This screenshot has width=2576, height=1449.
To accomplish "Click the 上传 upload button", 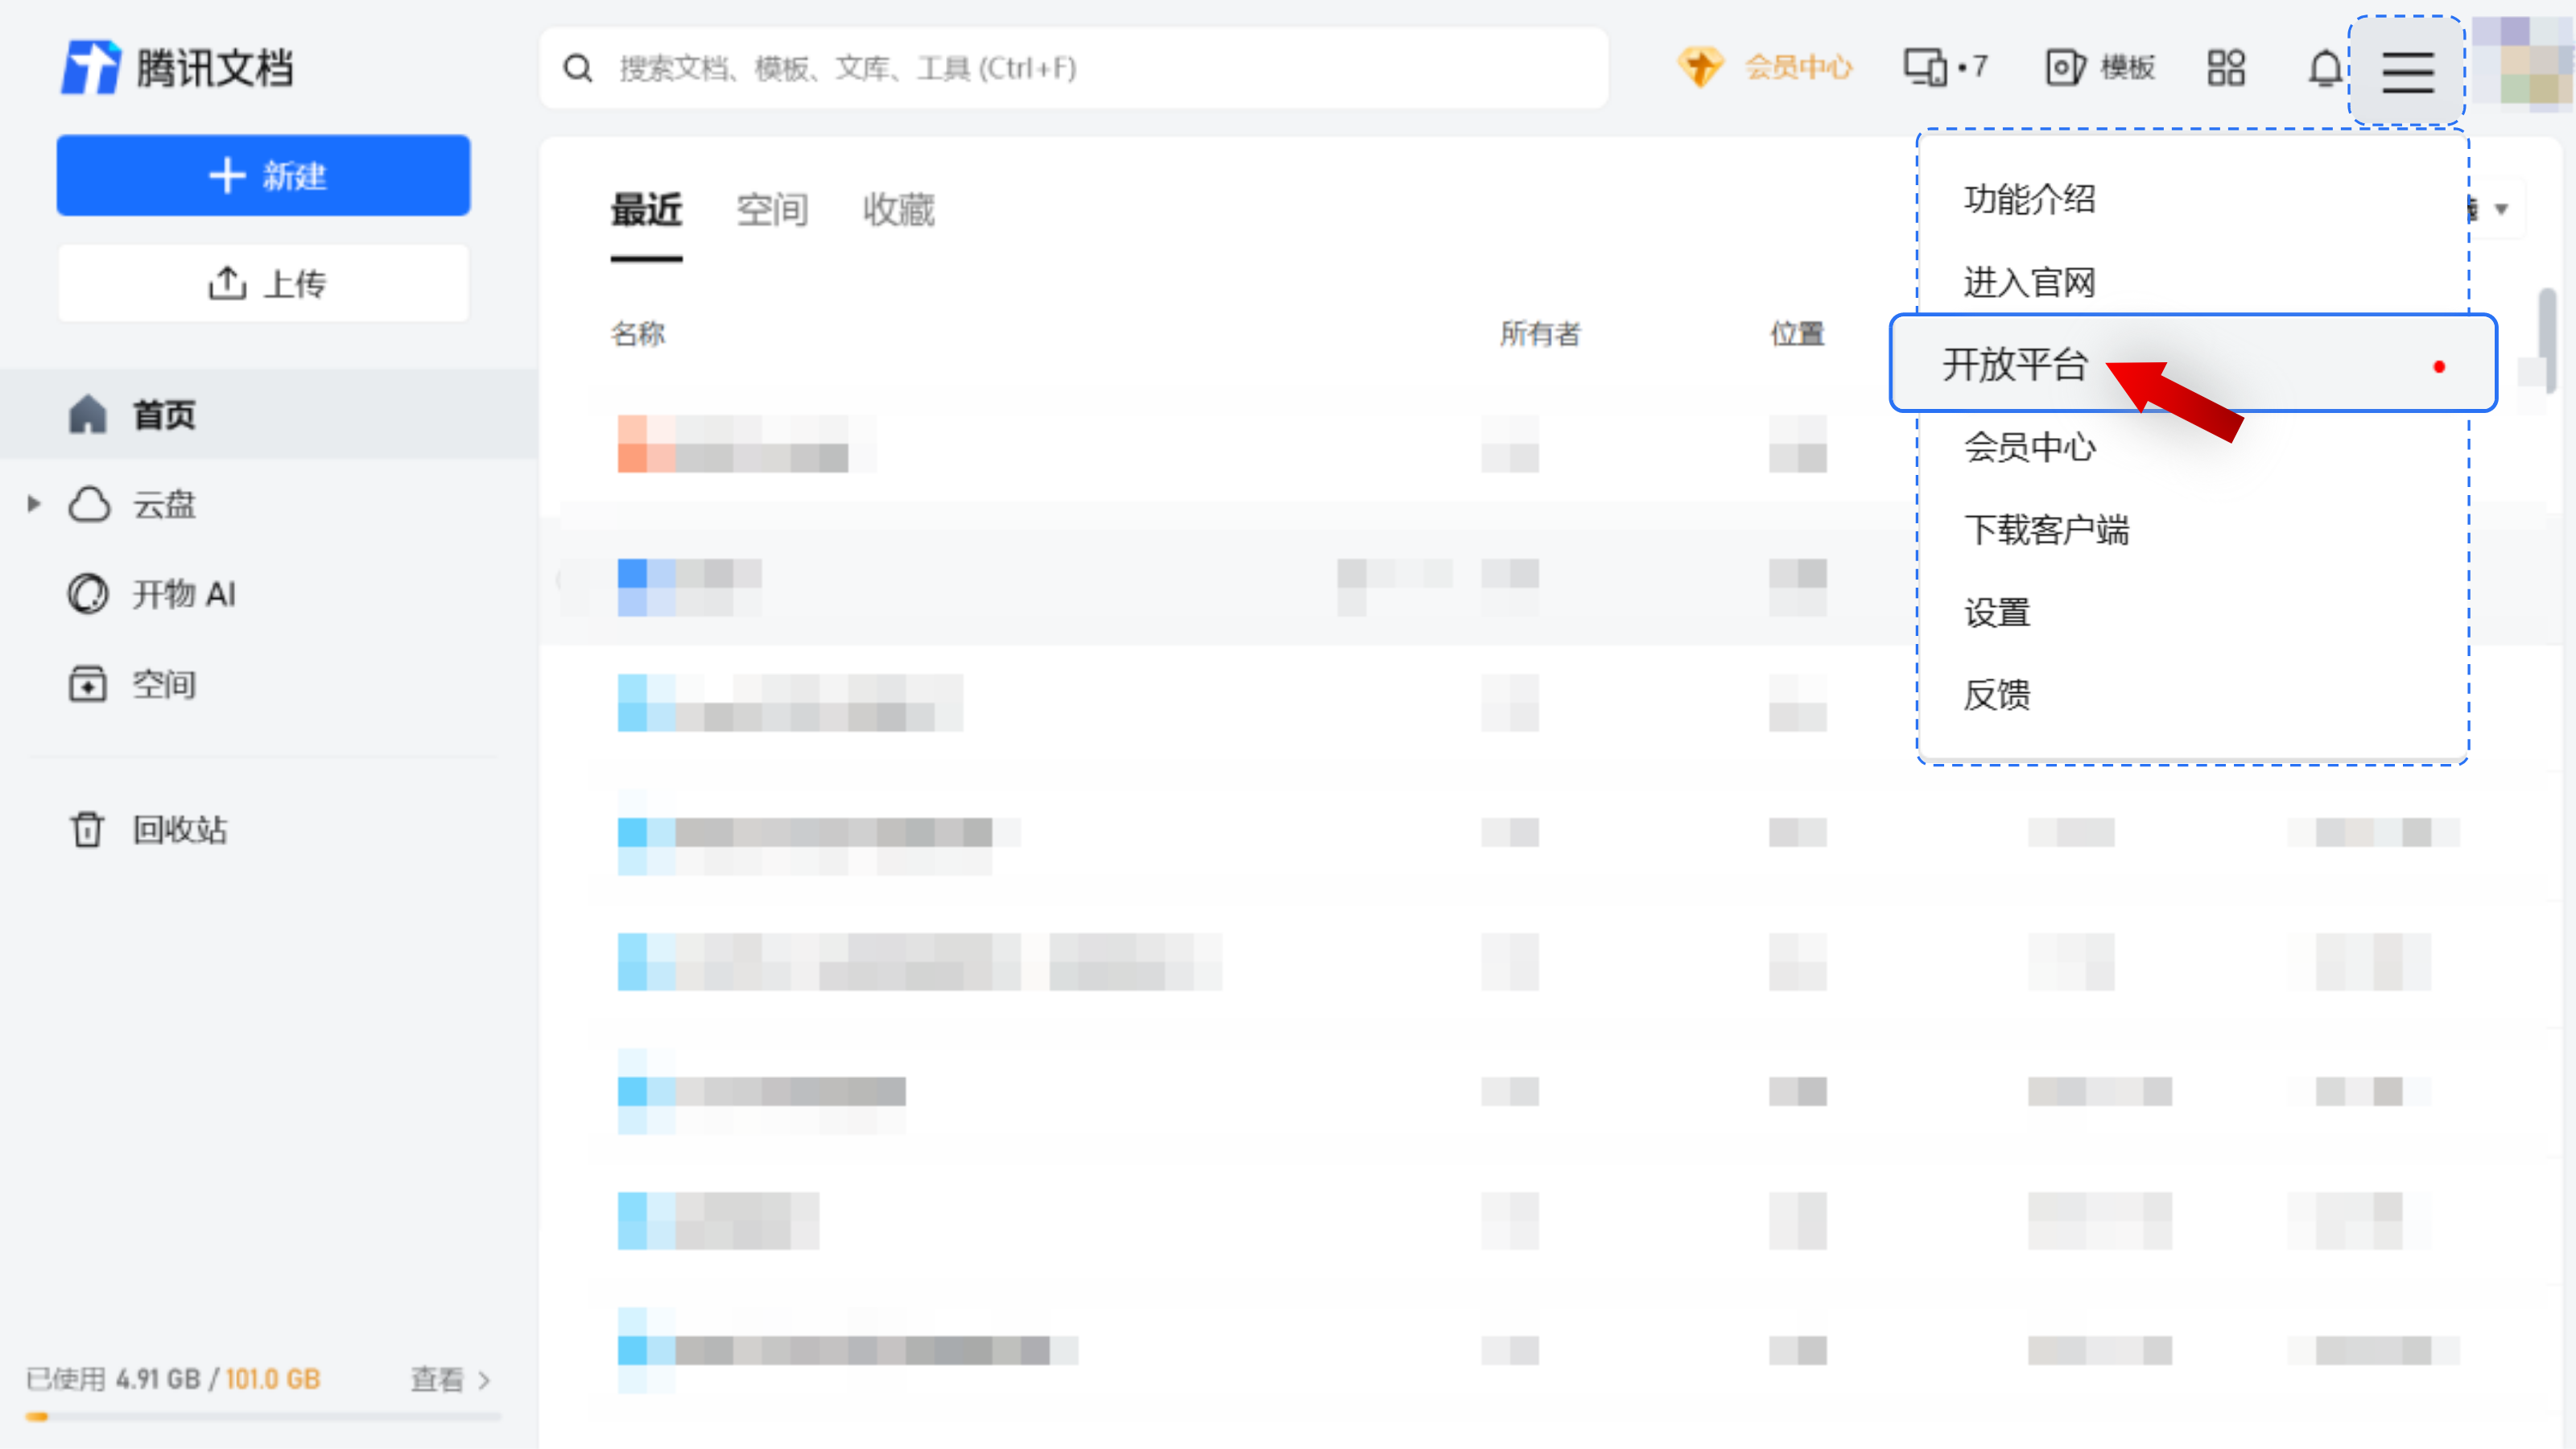I will click(263, 284).
